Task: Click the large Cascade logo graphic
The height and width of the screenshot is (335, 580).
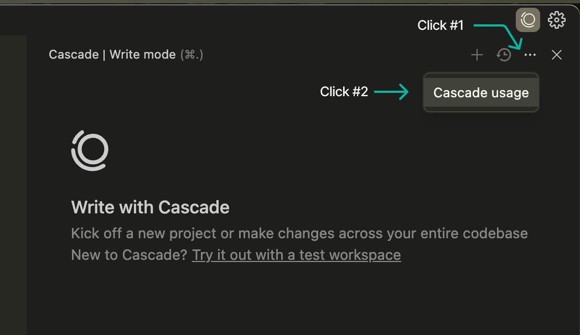Action: coord(90,150)
